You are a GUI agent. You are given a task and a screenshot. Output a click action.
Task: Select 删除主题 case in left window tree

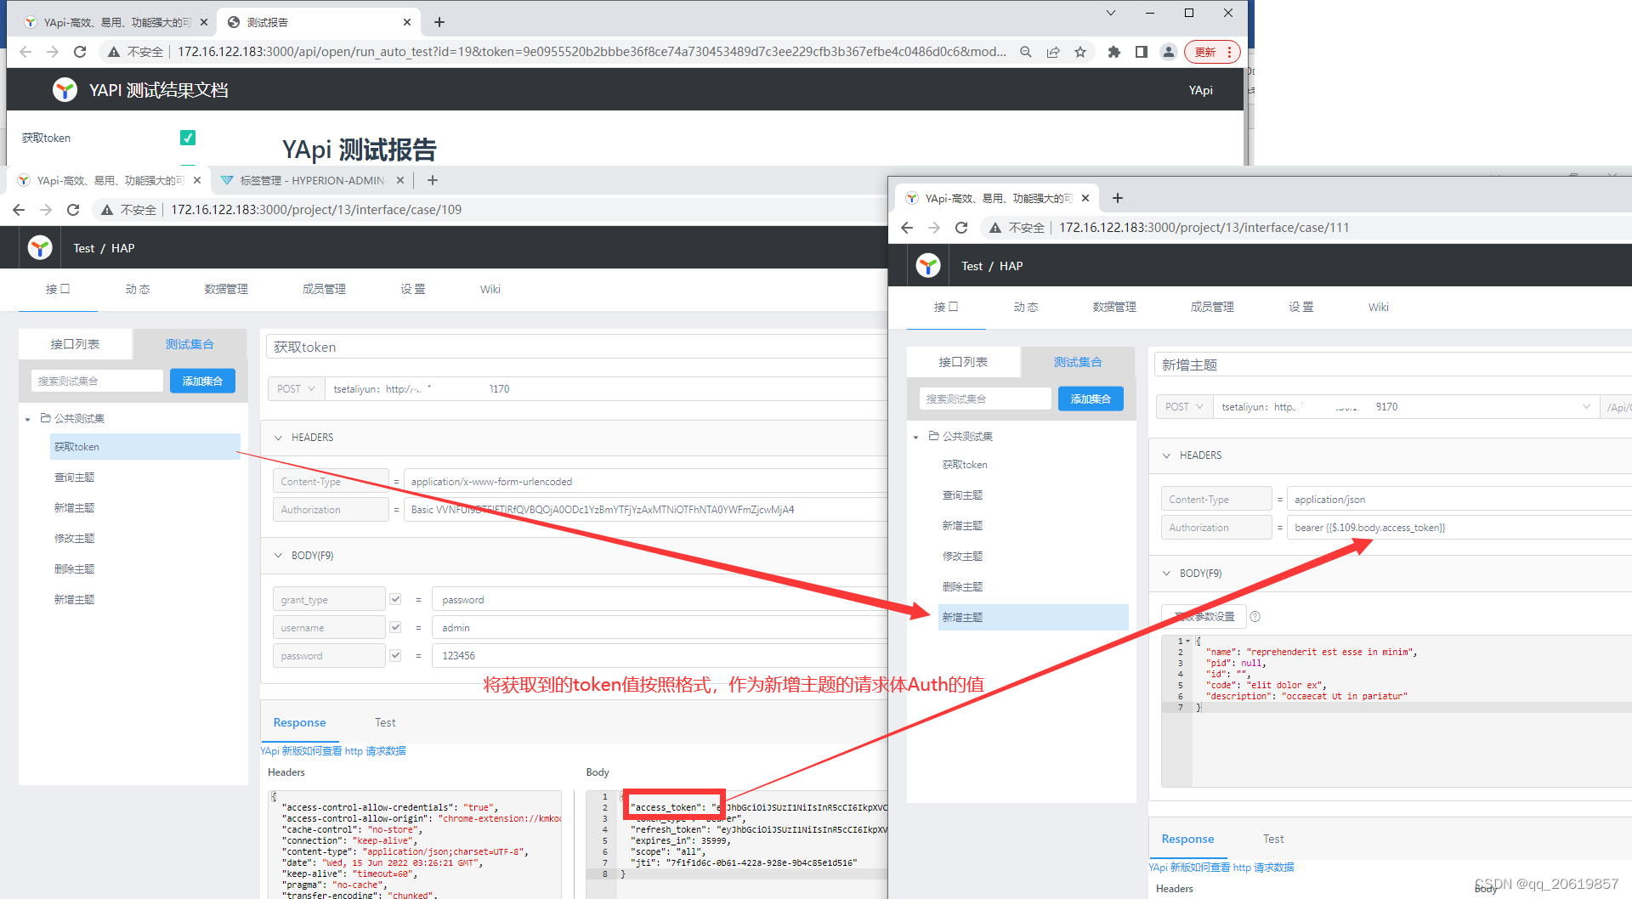tap(75, 568)
